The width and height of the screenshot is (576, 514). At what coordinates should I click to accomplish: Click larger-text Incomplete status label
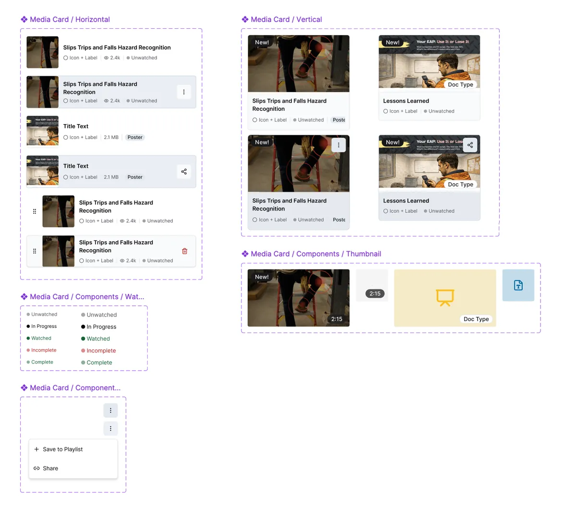[x=98, y=351]
